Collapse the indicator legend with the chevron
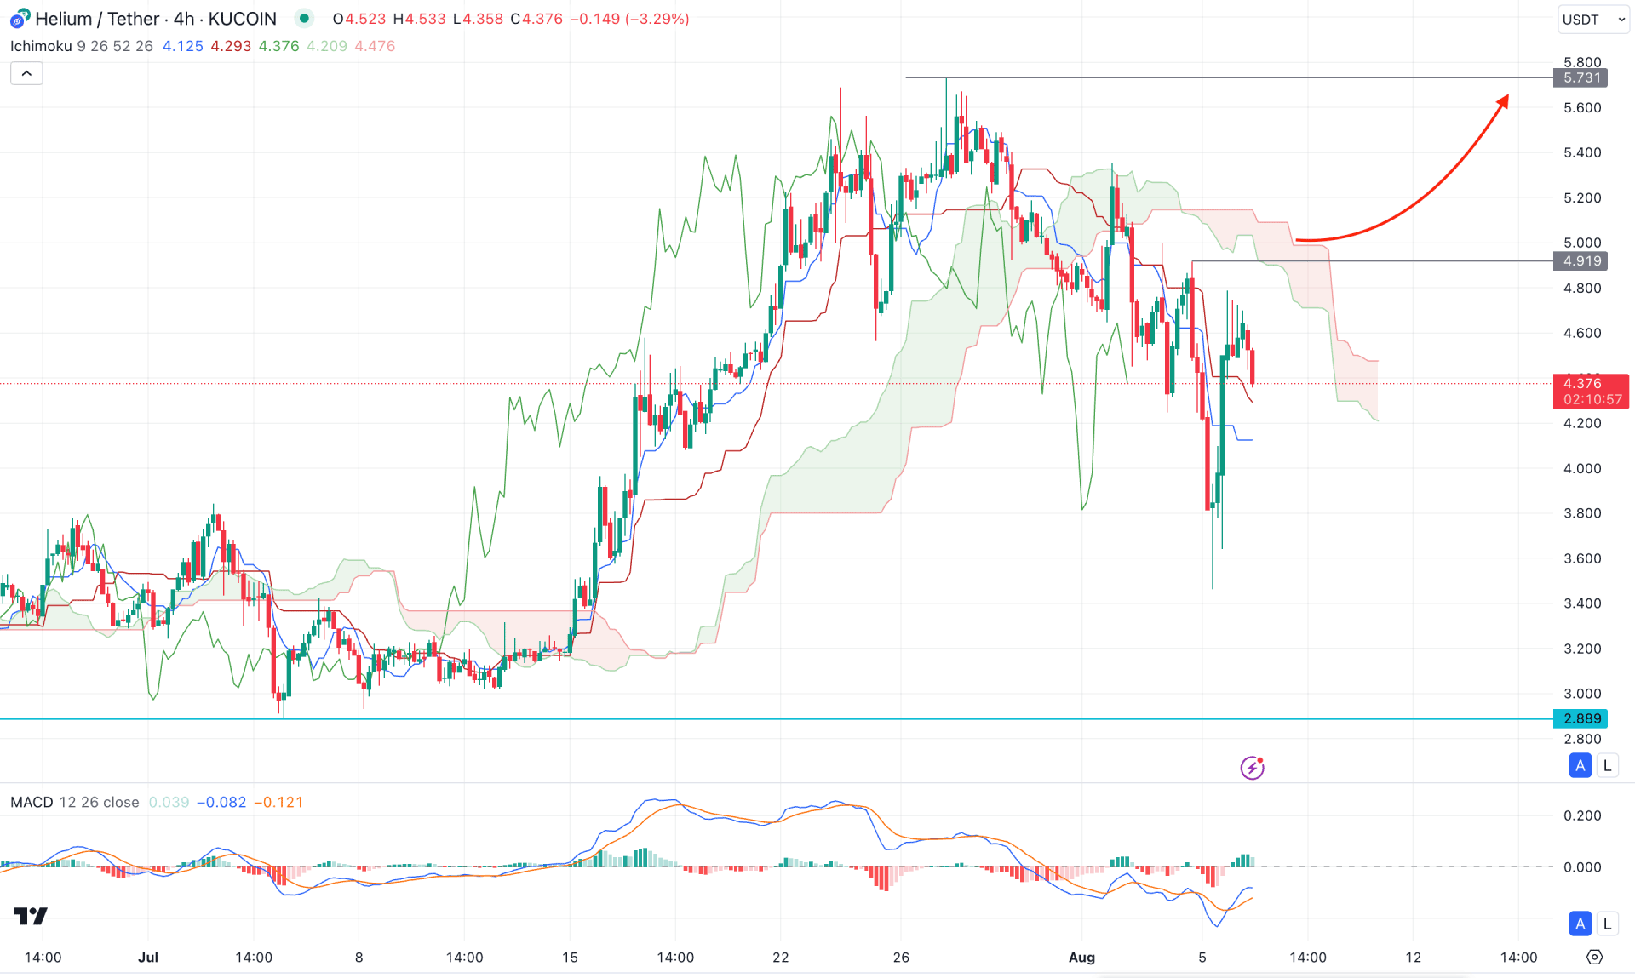Image resolution: width=1635 pixels, height=978 pixels. (x=26, y=74)
